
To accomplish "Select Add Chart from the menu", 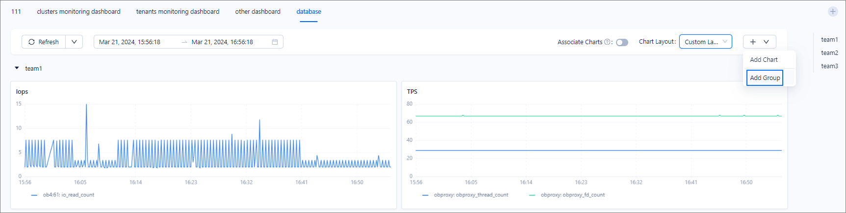I will [764, 60].
